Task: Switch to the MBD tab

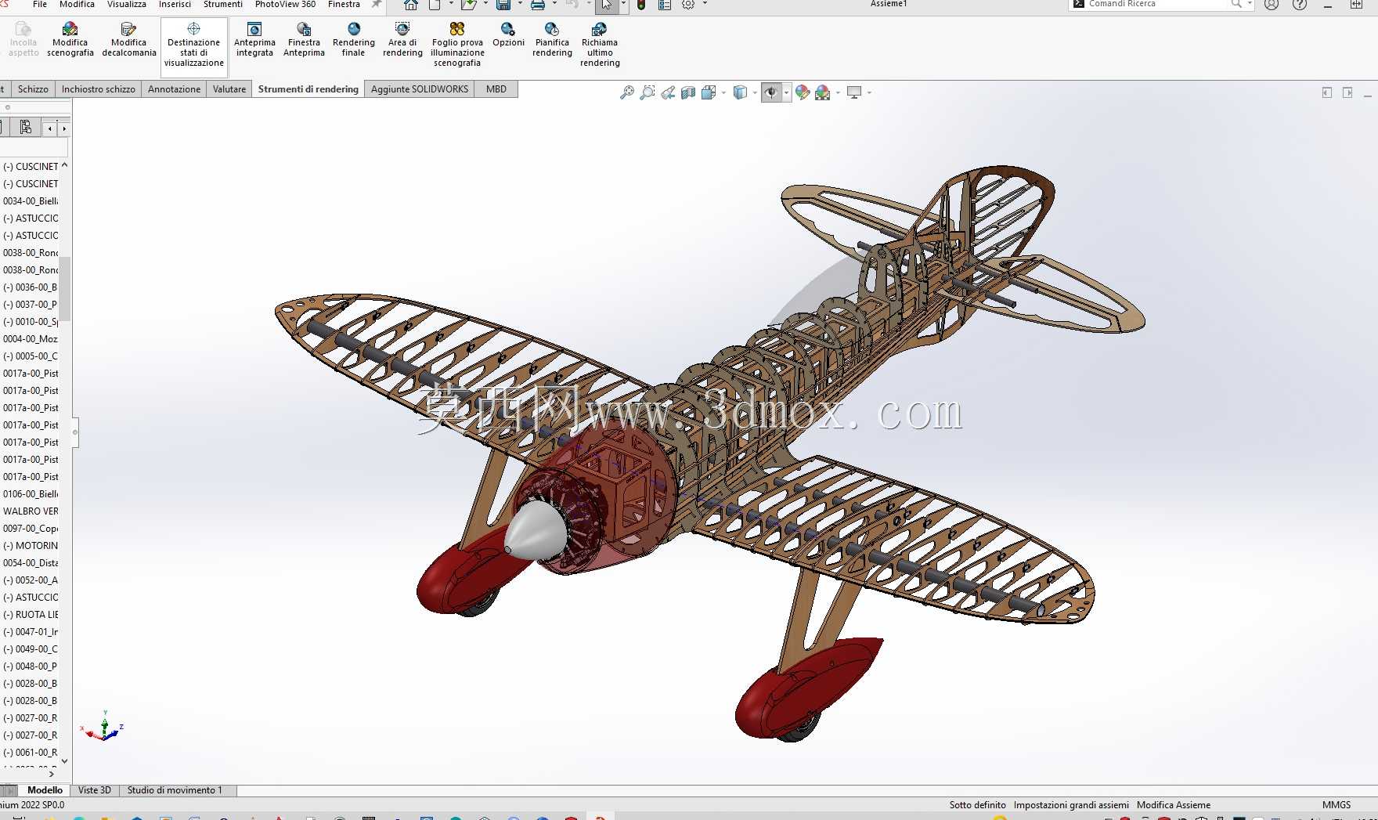Action: (496, 89)
